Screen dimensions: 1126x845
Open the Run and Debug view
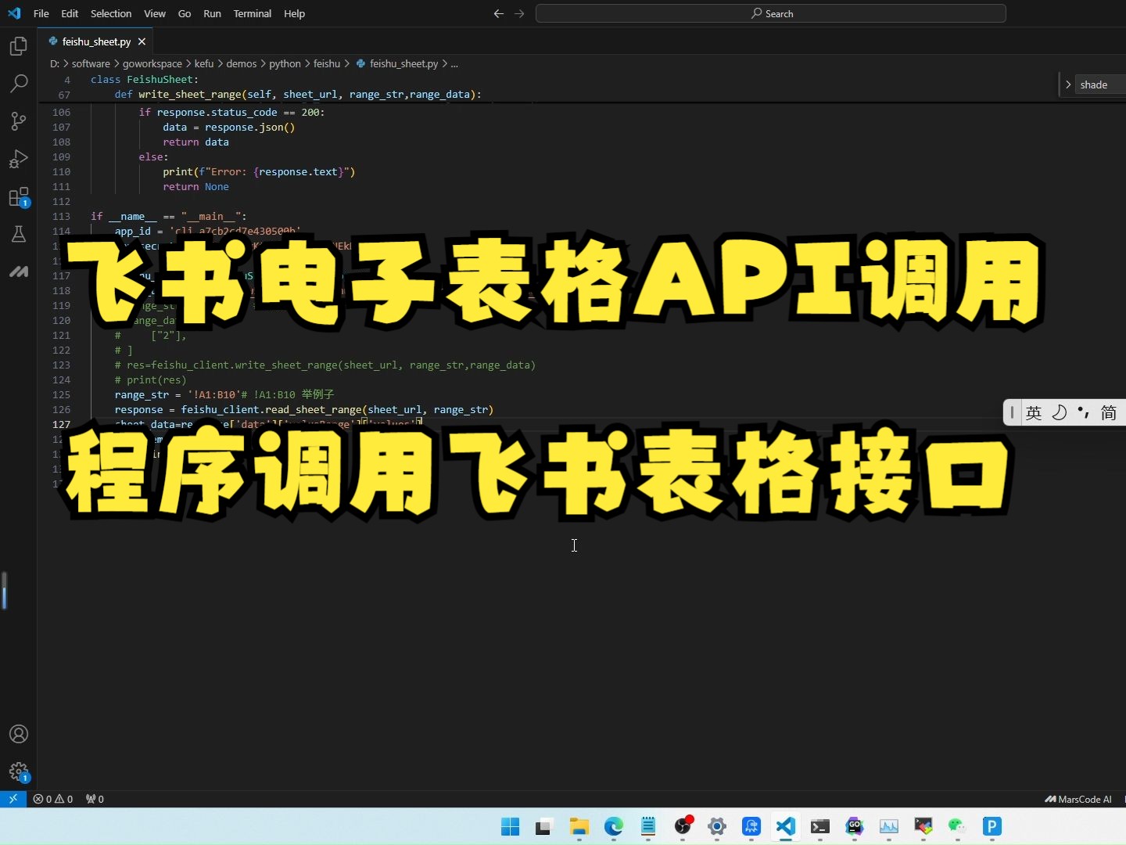pos(19,159)
